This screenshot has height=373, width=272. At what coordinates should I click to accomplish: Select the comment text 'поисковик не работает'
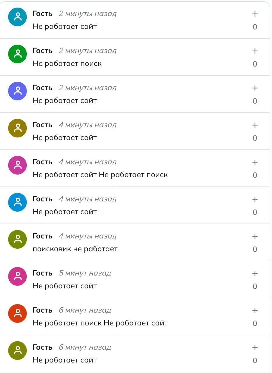pyautogui.click(x=75, y=249)
